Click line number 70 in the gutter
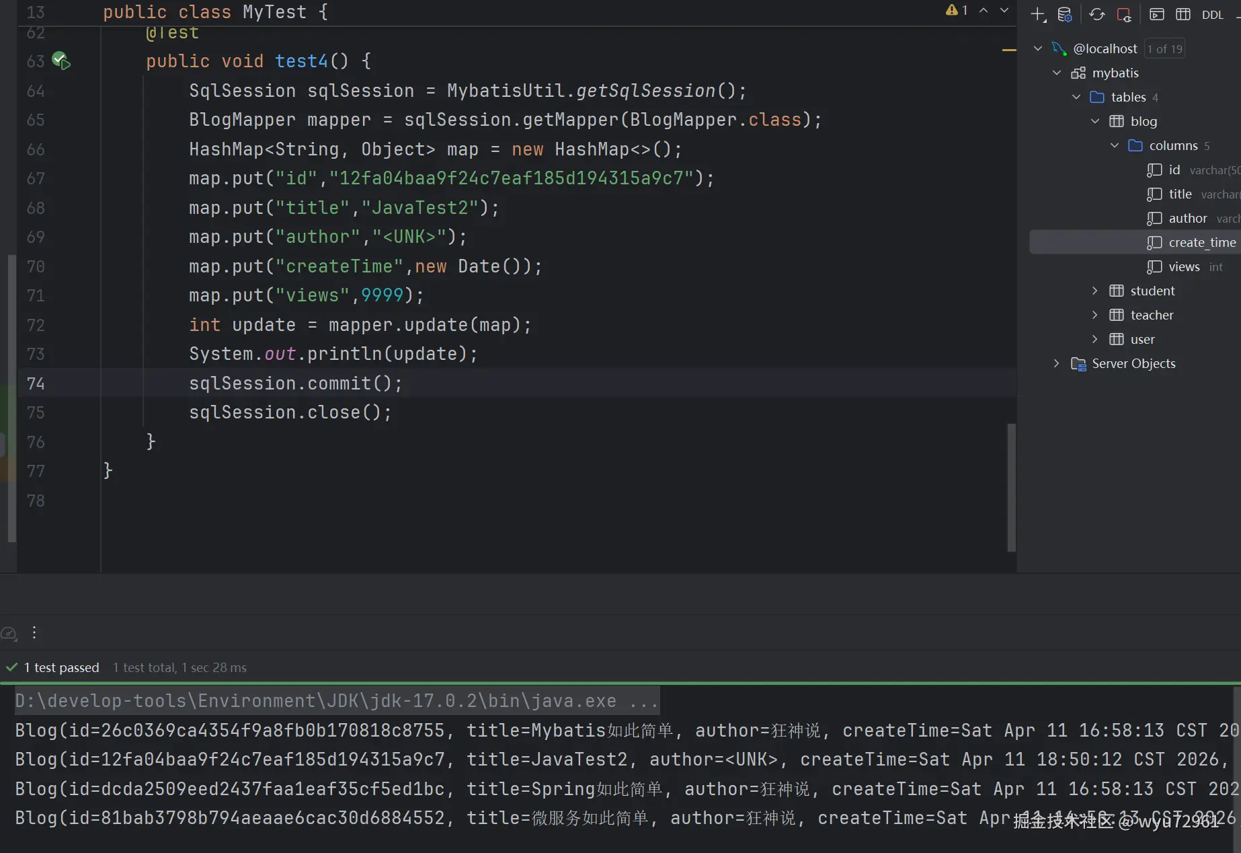The image size is (1241, 853). [x=36, y=266]
